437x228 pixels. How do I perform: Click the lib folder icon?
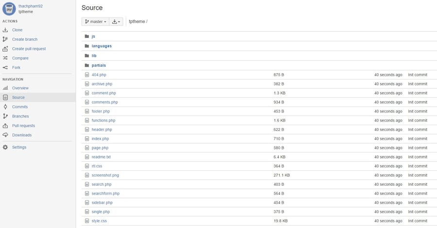click(87, 56)
